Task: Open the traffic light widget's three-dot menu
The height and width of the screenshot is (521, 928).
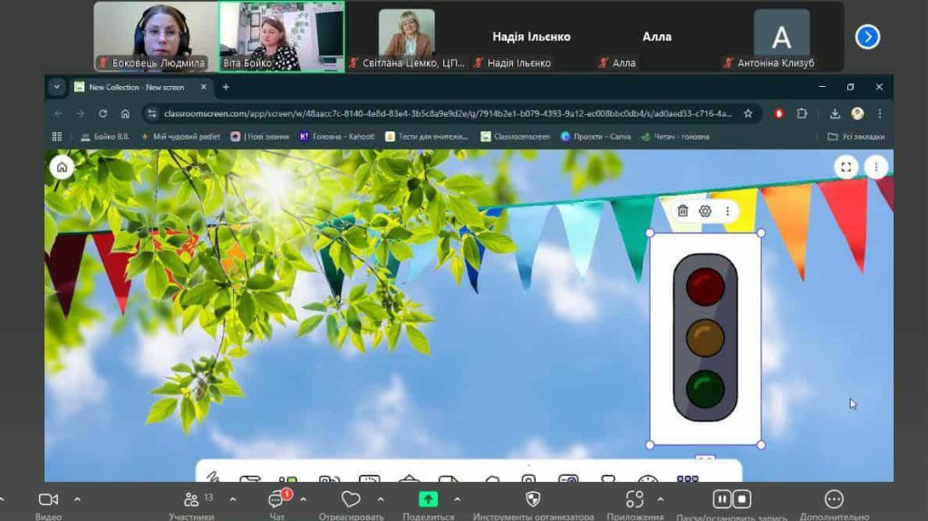Action: 726,211
